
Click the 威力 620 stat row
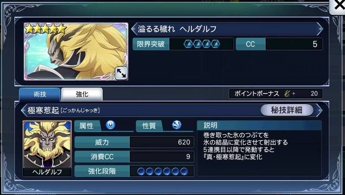point(134,142)
